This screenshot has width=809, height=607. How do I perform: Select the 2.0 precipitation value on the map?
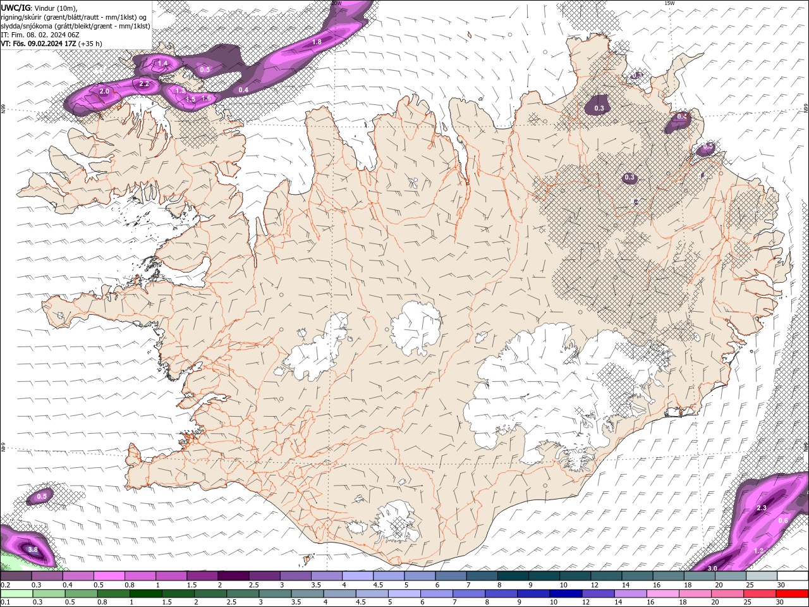104,92
